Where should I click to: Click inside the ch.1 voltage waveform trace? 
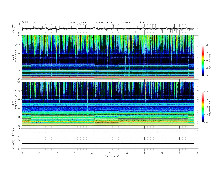pos(108,29)
